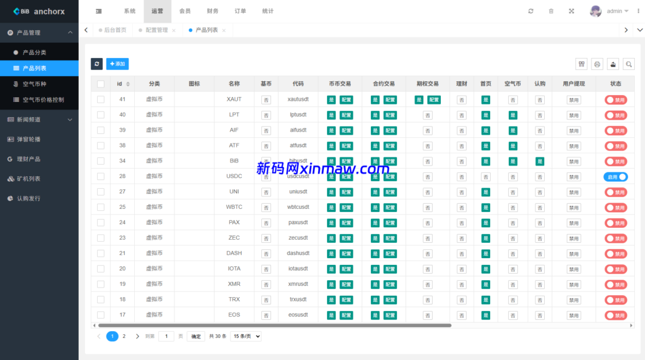
Task: Click the page number input field
Action: 166,336
